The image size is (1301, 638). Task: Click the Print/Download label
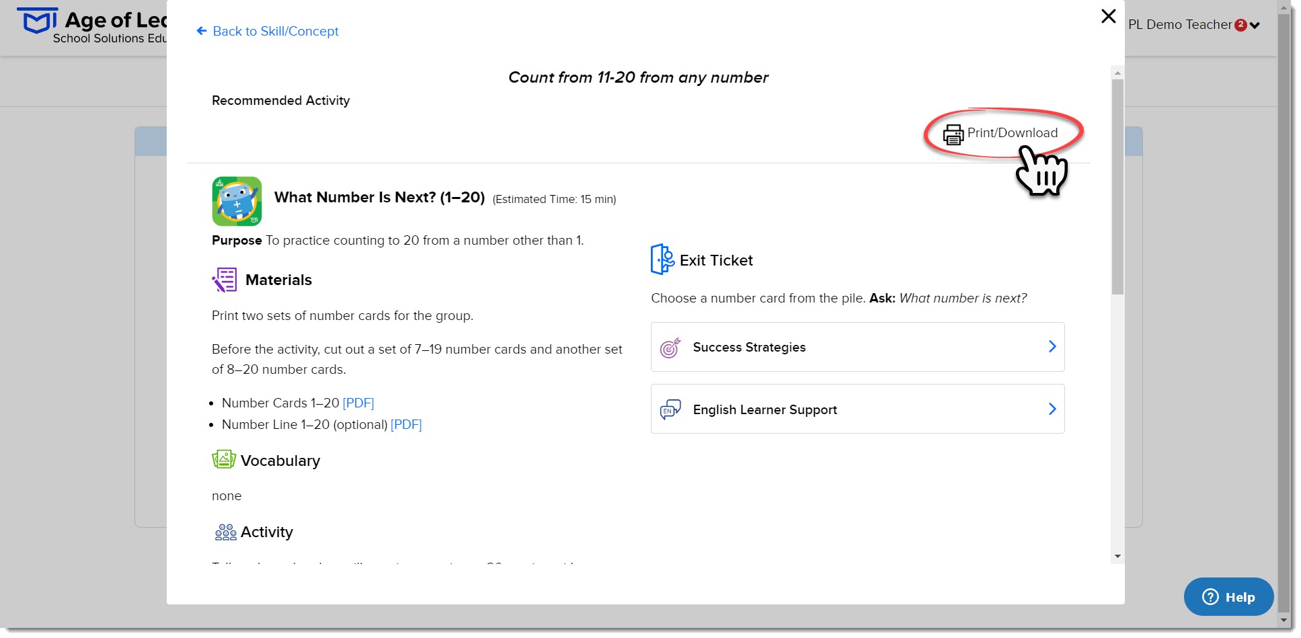pyautogui.click(x=1013, y=133)
